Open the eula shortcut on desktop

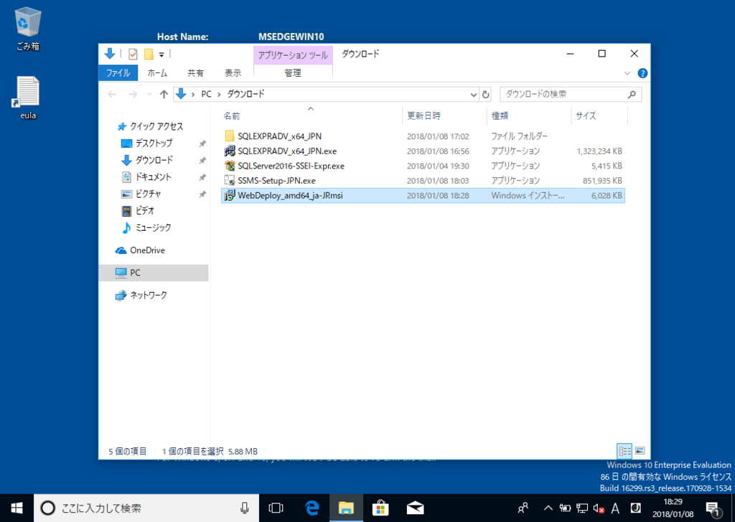(28, 98)
